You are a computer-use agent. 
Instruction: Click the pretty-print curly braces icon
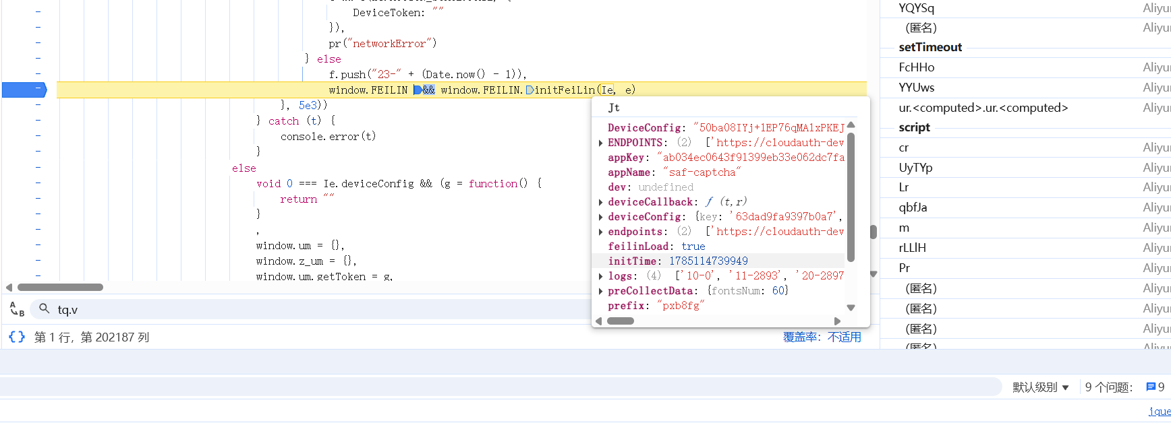(x=17, y=337)
